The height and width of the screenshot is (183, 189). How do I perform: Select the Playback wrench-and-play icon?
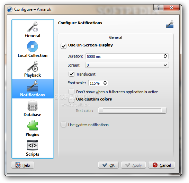click(x=33, y=66)
